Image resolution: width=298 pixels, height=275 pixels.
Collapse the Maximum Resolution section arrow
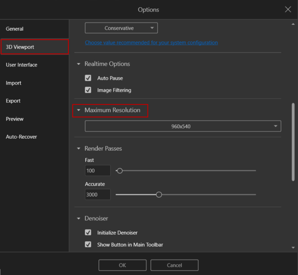(78, 110)
